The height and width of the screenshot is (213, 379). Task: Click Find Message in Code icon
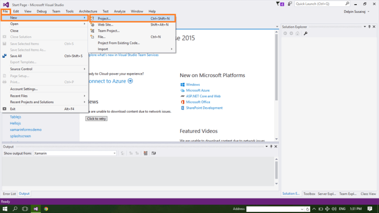(123, 153)
